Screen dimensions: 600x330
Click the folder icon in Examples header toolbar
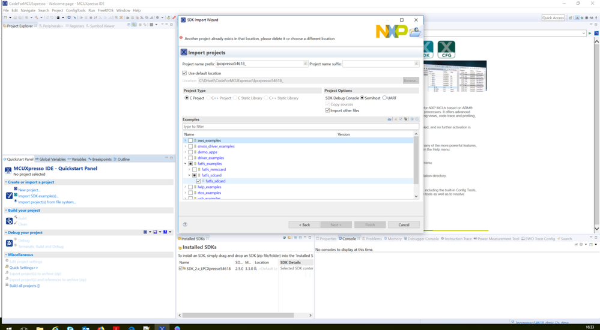[x=390, y=119]
